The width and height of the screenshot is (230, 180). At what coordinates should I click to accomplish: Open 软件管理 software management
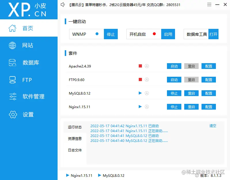point(29,97)
